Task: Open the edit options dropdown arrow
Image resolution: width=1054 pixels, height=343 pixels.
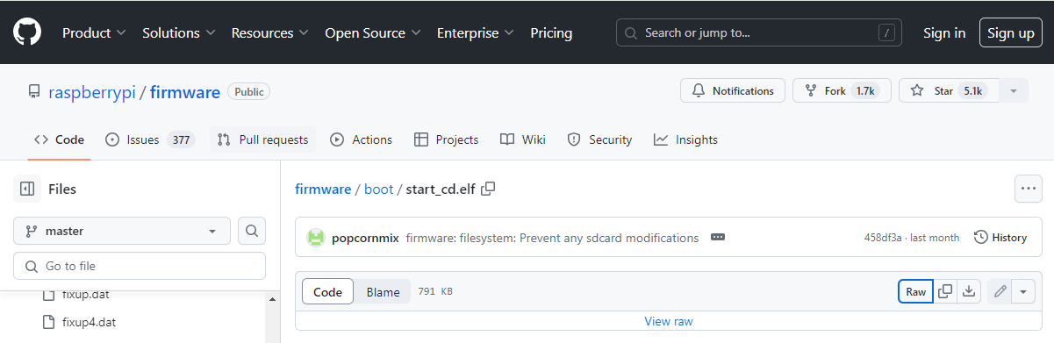Action: pyautogui.click(x=1024, y=292)
